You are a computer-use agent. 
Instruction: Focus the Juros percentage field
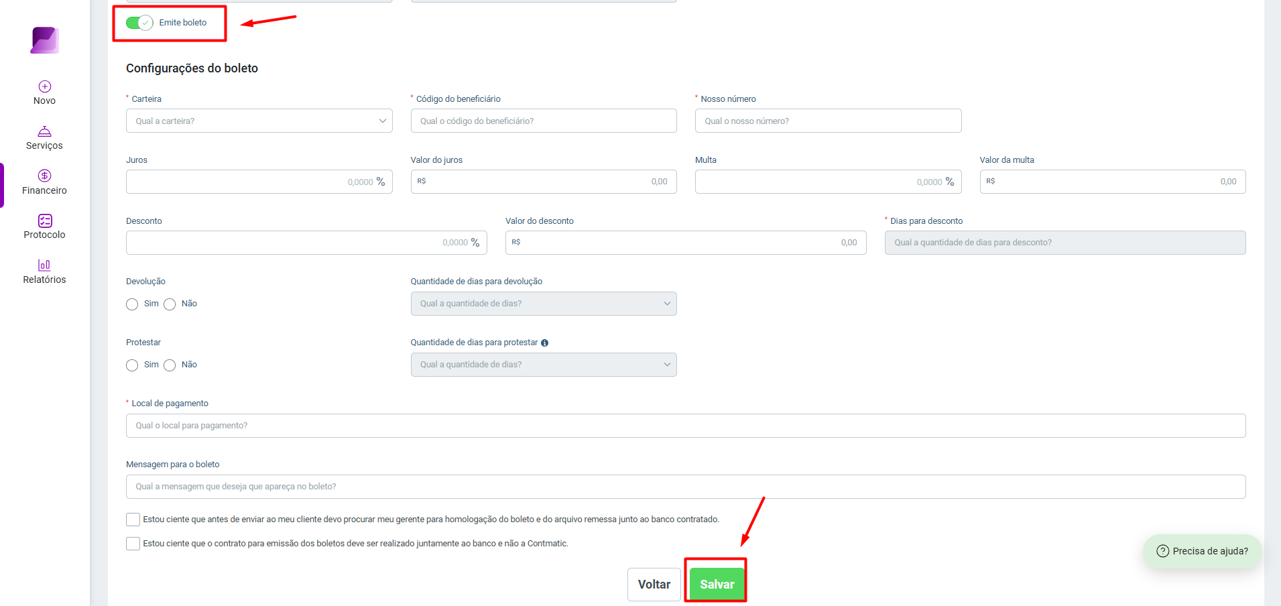coord(259,182)
